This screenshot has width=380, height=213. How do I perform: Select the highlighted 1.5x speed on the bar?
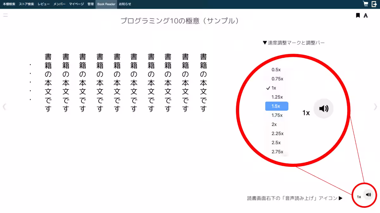click(x=276, y=106)
